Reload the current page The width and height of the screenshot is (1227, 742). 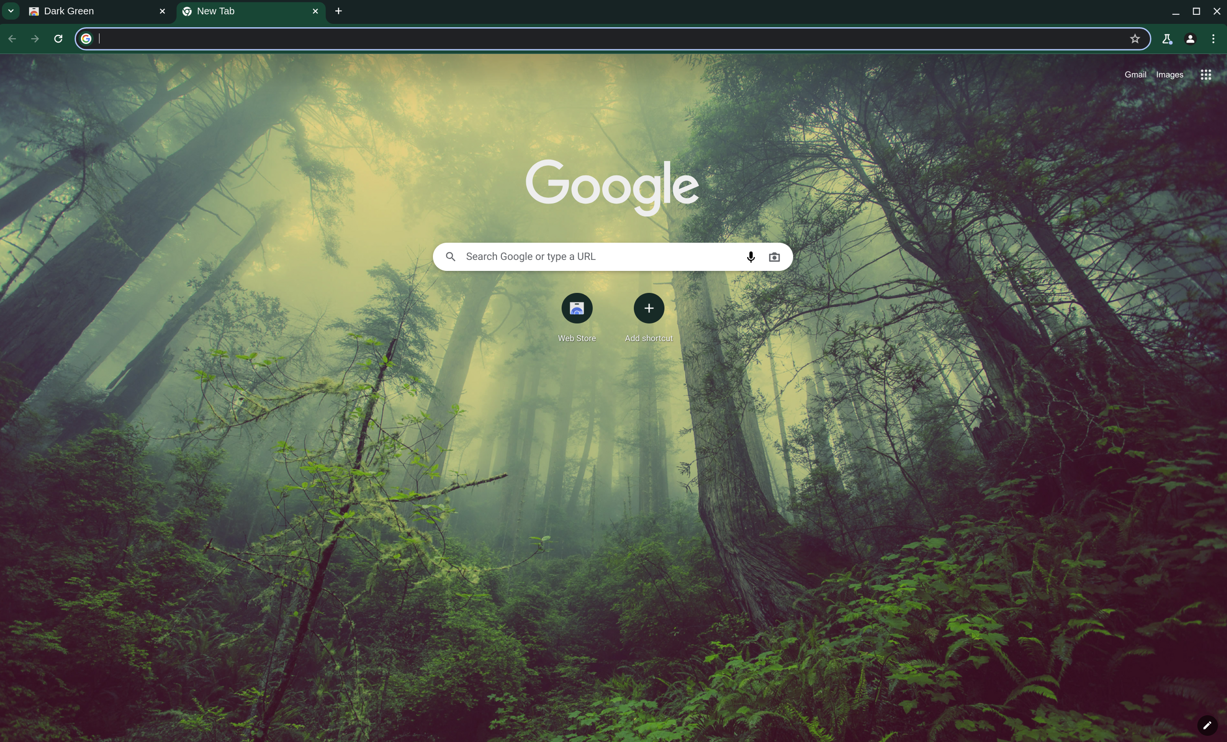58,39
